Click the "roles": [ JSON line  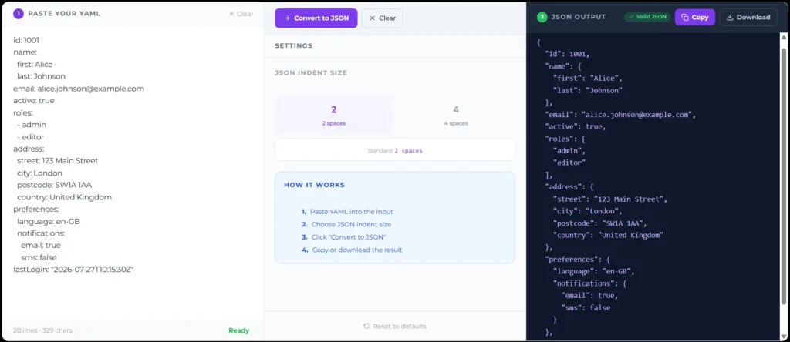[x=565, y=139]
